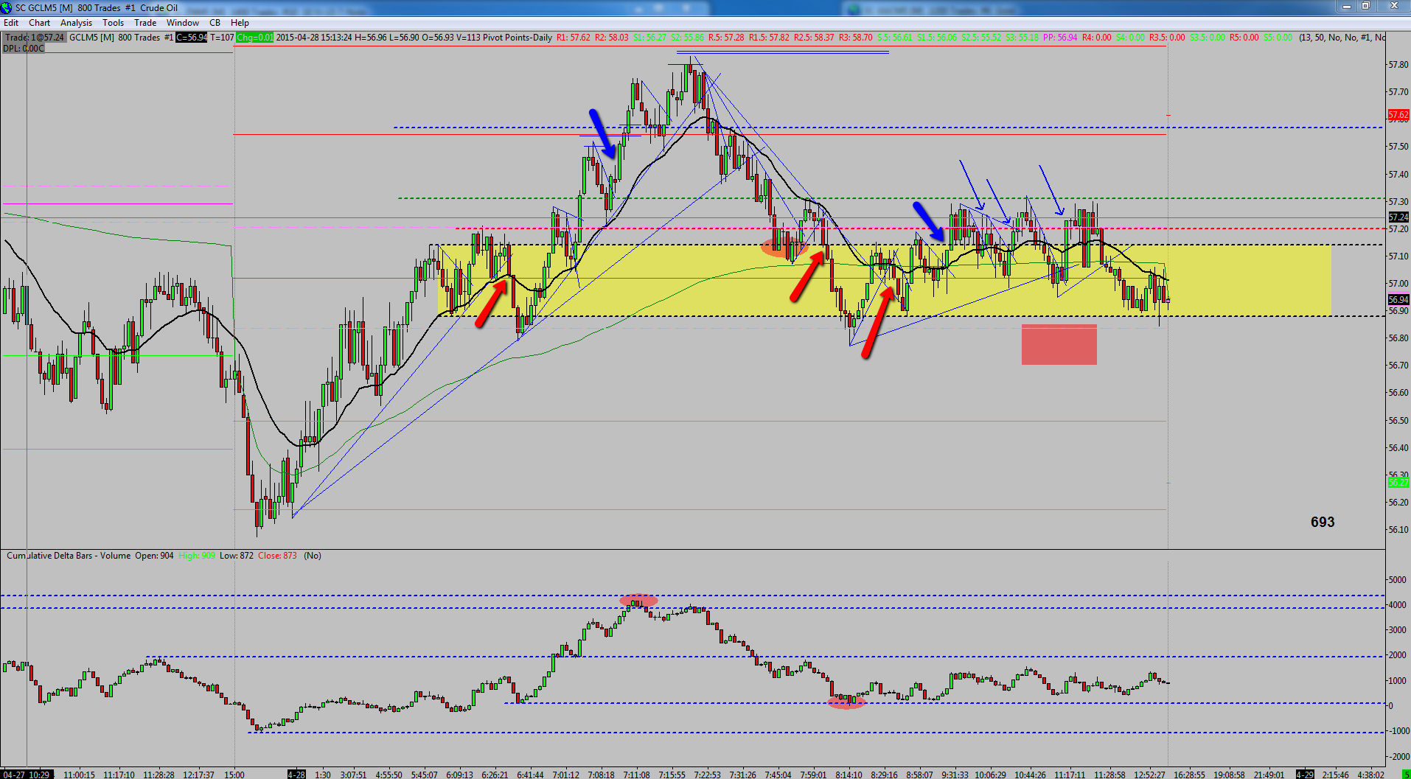Click the '21:49:01' time axis label
This screenshot has height=779, width=1411.
pos(1269,775)
